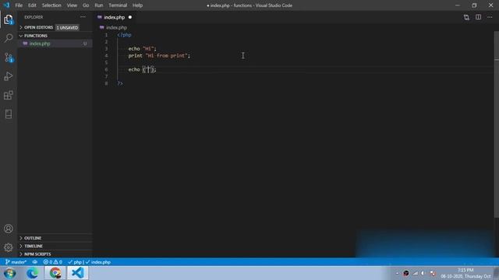Click the closing ?> tag on line 8
The image size is (499, 280).
pyautogui.click(x=120, y=83)
